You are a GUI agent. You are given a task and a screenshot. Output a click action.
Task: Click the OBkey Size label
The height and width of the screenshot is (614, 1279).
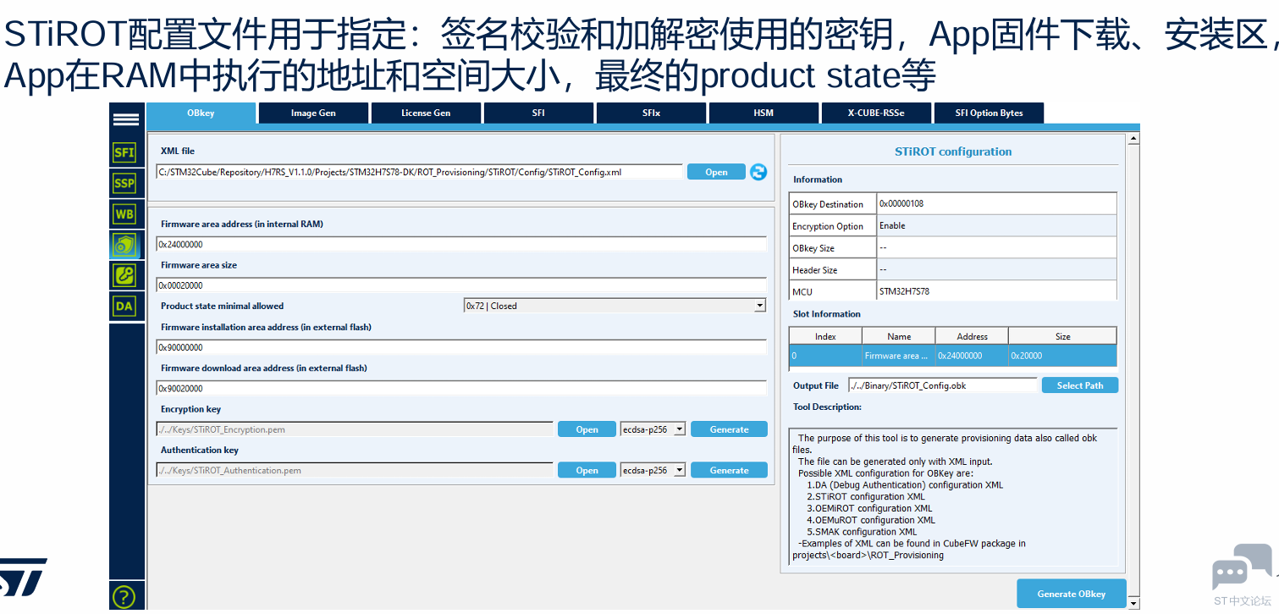pos(813,248)
